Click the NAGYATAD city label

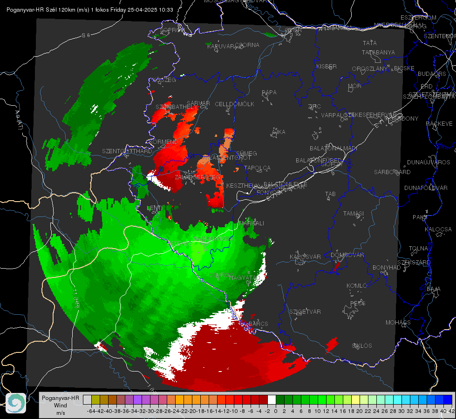245,277
